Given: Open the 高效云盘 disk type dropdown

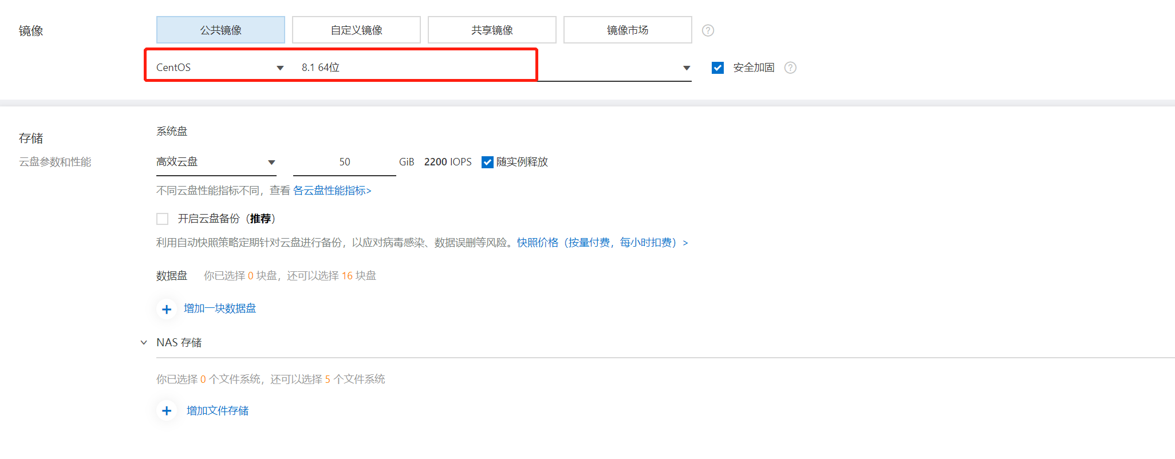Looking at the screenshot, I should tap(216, 162).
